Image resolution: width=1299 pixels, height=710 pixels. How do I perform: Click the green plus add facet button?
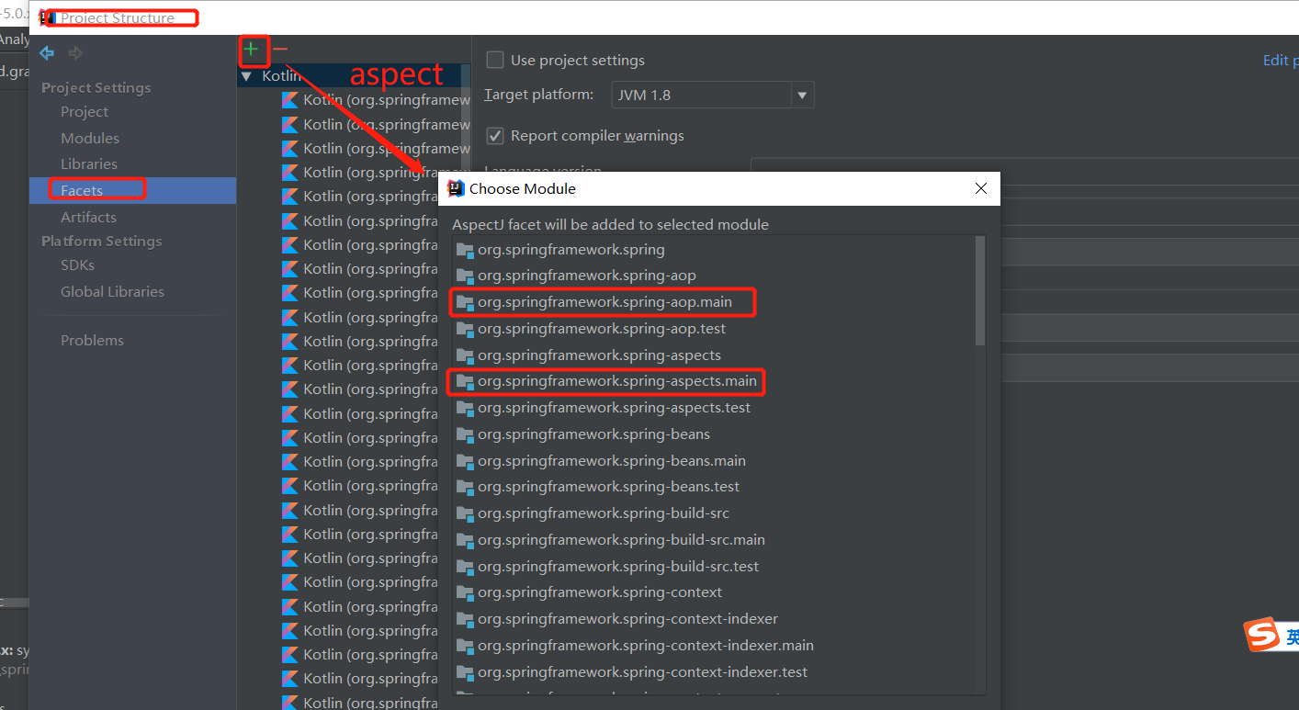251,49
